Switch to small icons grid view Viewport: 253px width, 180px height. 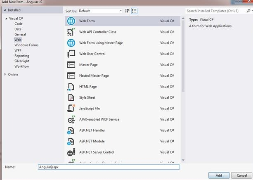point(127,11)
